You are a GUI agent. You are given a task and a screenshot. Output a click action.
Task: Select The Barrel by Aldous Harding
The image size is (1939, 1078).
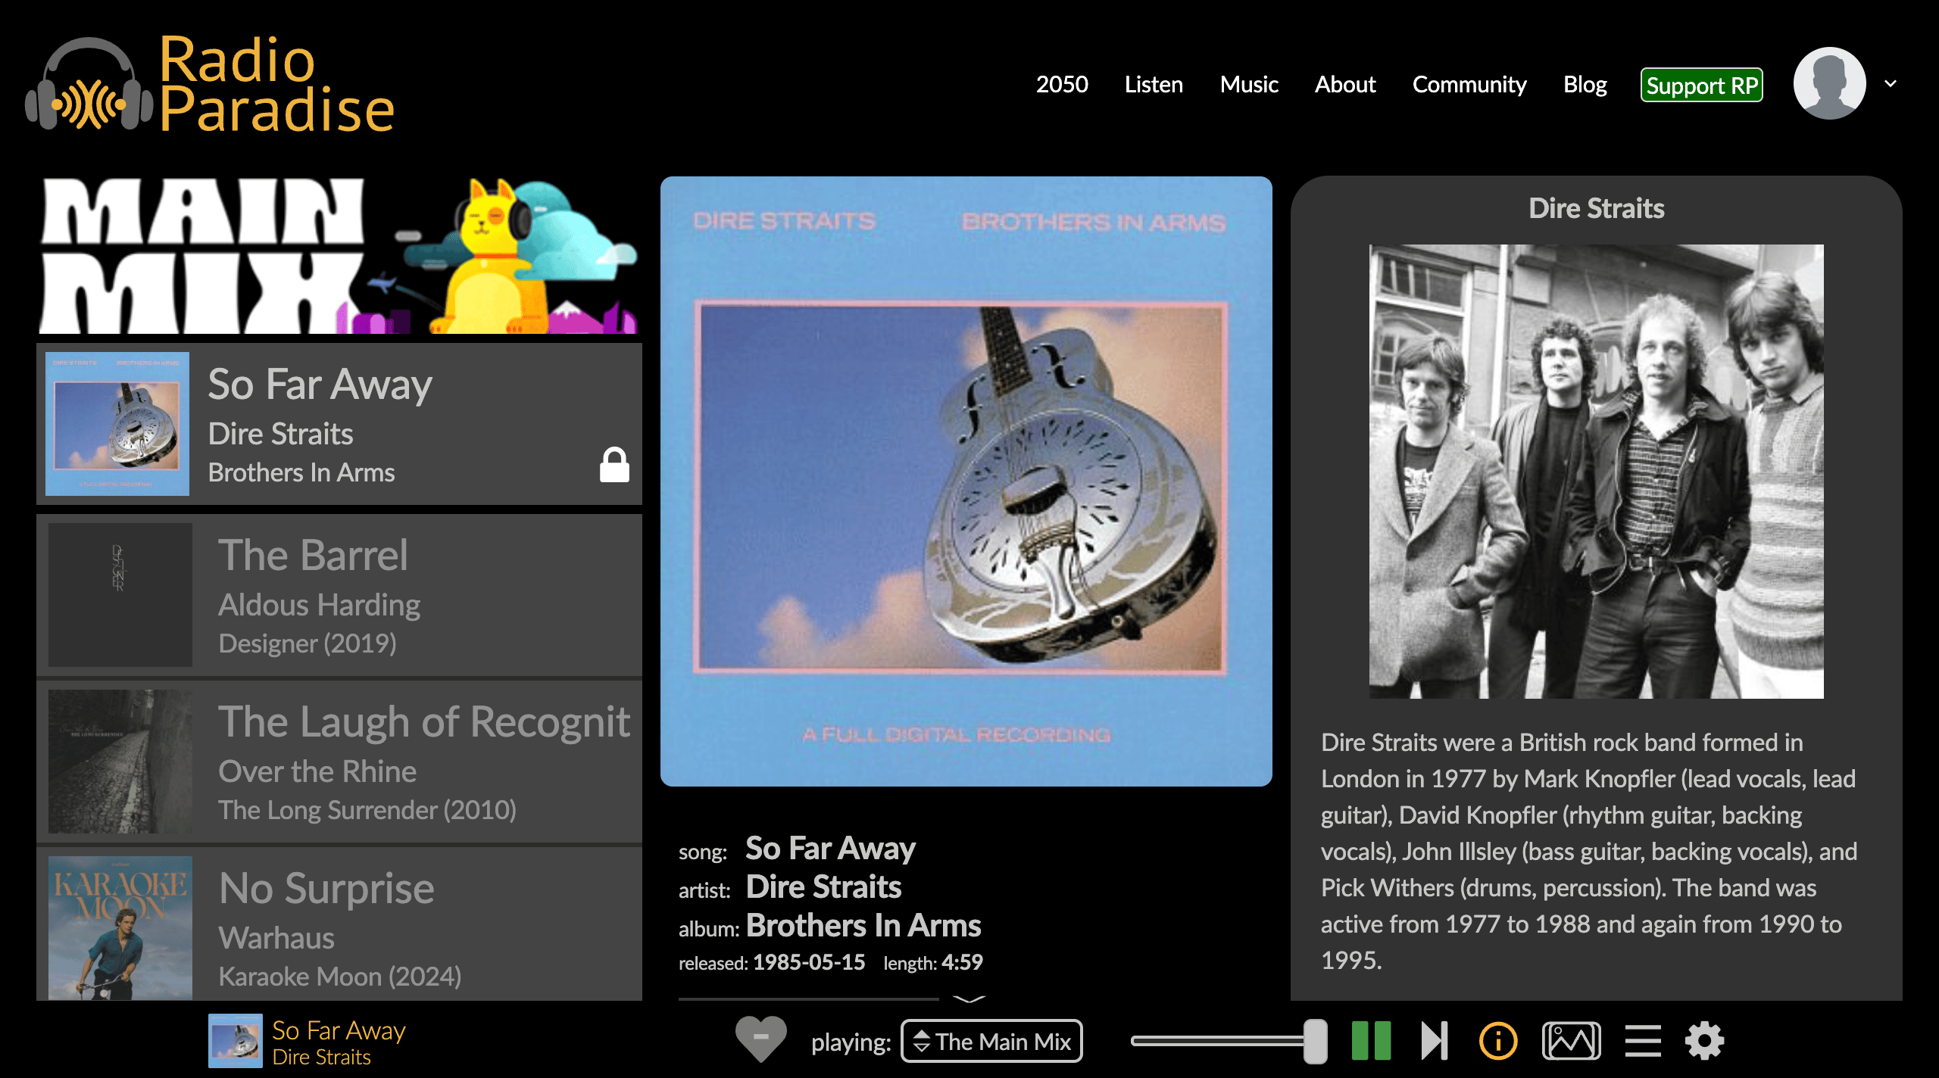[339, 595]
